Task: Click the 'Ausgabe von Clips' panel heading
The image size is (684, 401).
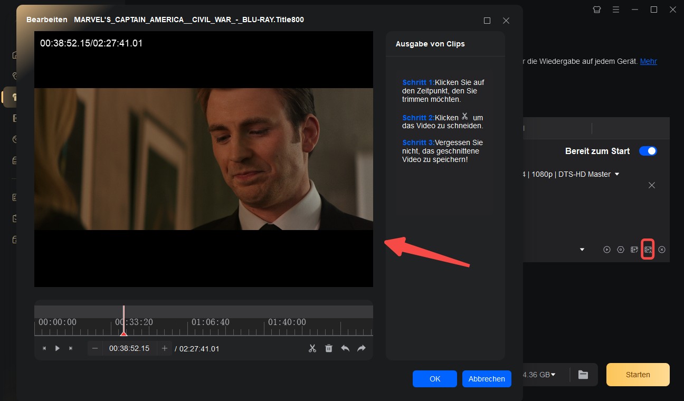Action: tap(430, 44)
